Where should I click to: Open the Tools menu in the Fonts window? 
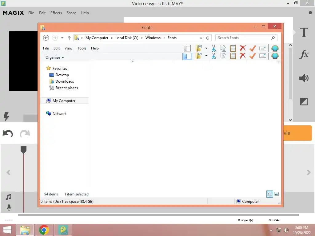82,48
